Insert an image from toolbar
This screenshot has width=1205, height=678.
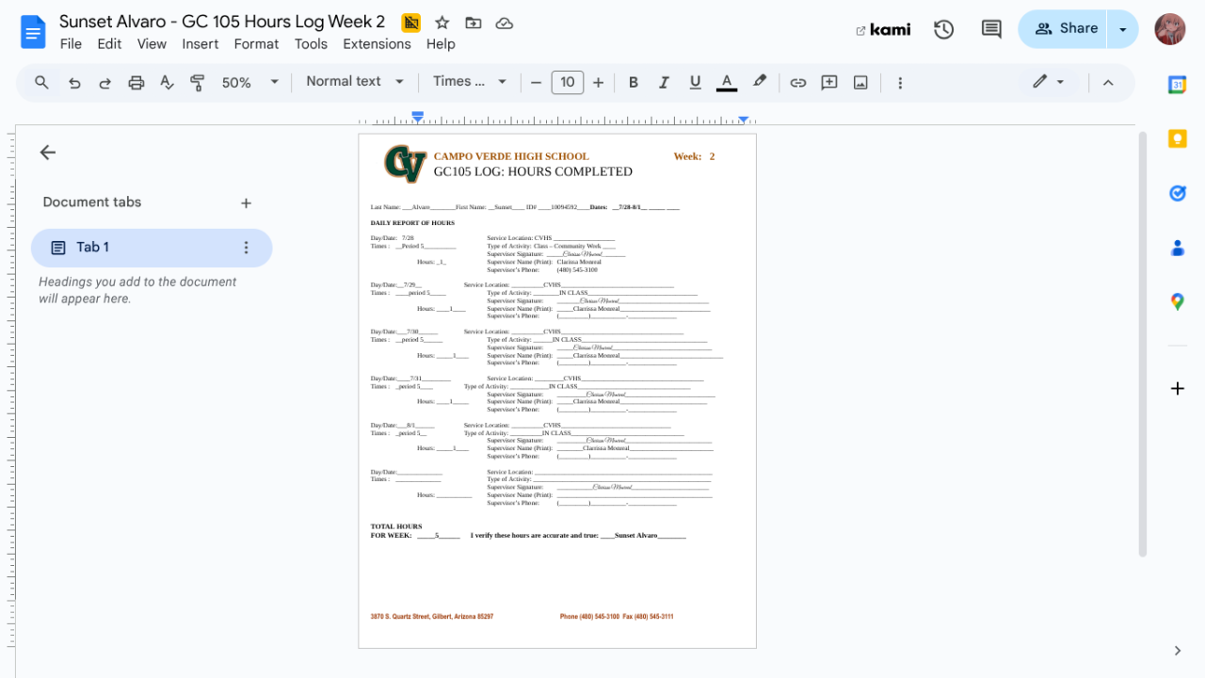(860, 83)
